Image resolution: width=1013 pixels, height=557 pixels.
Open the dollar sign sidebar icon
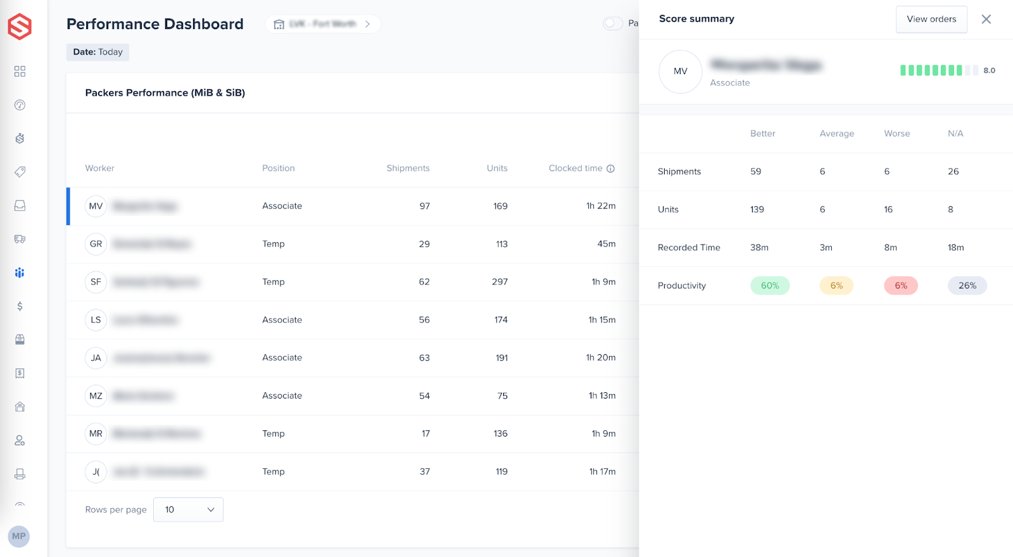(20, 306)
